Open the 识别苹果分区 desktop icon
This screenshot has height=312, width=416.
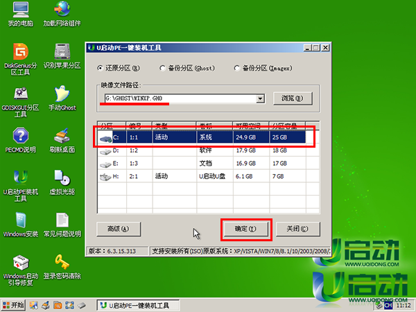[62, 56]
